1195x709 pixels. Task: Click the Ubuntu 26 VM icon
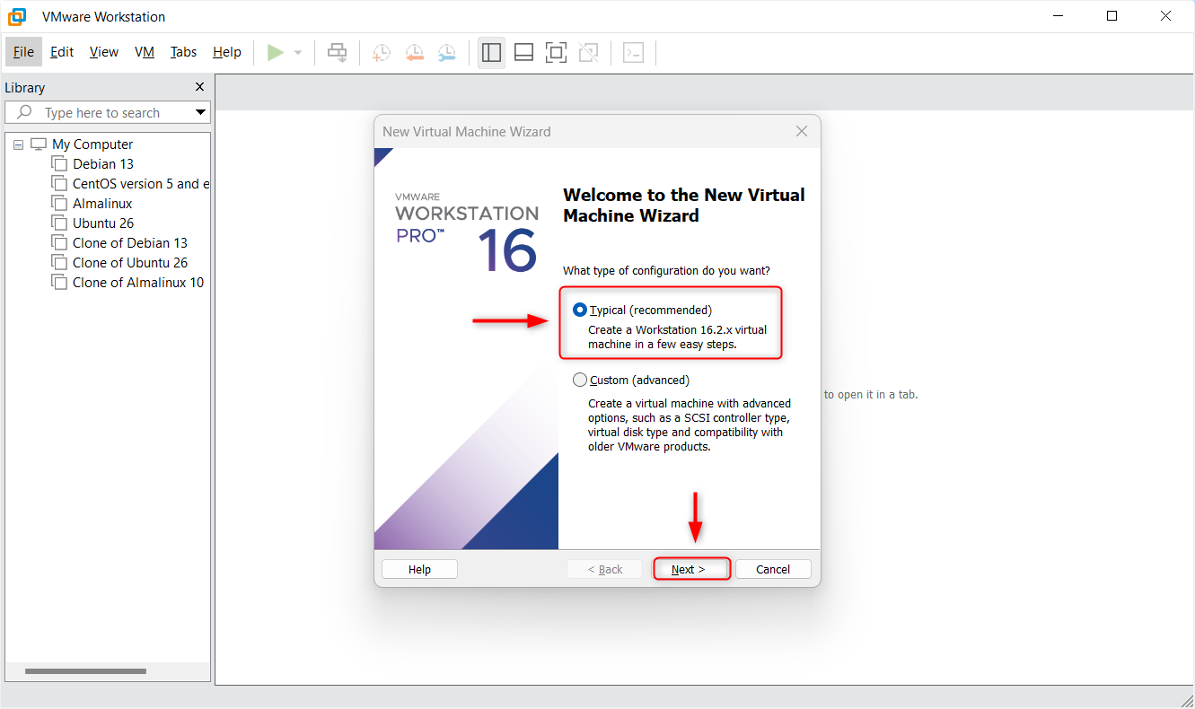59,223
